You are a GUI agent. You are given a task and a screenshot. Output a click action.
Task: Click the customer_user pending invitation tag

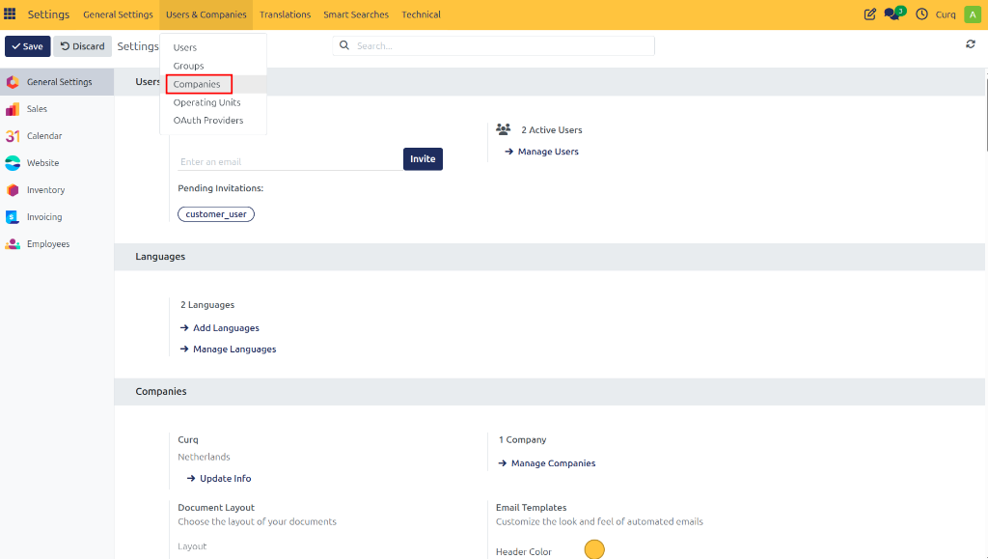(x=216, y=214)
